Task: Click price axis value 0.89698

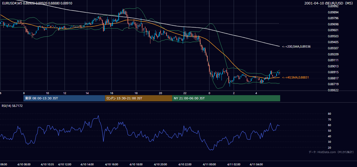Action: 333,24
